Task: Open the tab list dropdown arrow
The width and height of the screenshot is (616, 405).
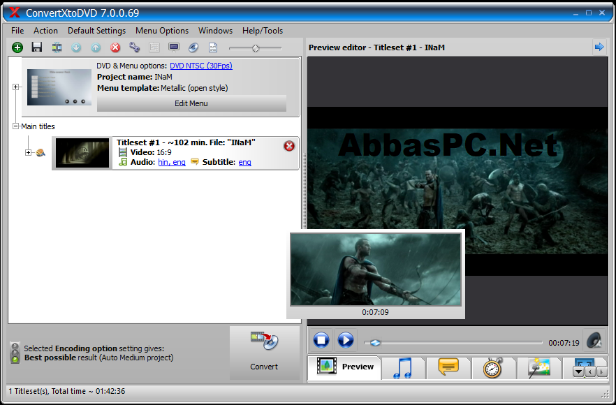Action: 578,371
